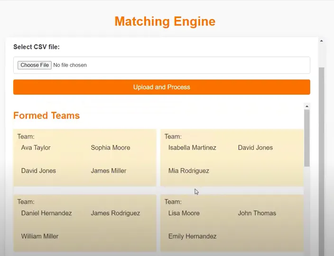Click the 'Select CSV file:' label
This screenshot has height=256, width=334.
(x=37, y=47)
